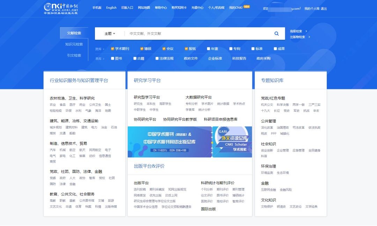
Task: Click 购买知网卡 in the top bar
Action: tap(179, 8)
